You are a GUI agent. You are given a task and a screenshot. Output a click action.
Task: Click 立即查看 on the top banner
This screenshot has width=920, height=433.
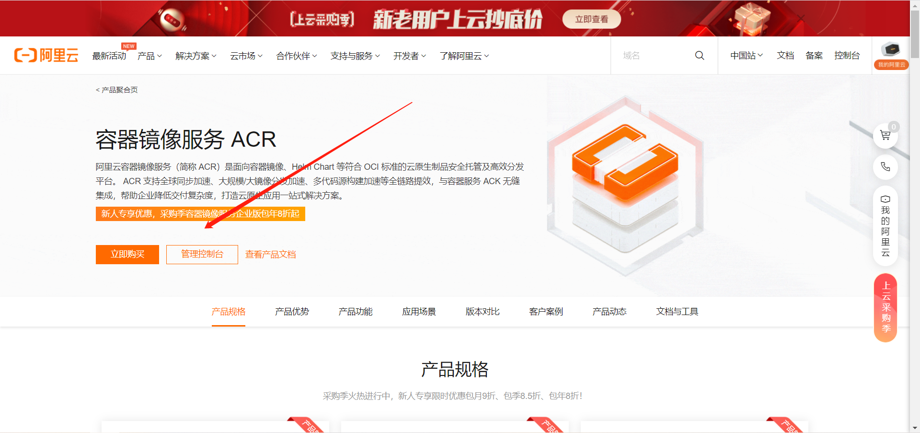[592, 19]
